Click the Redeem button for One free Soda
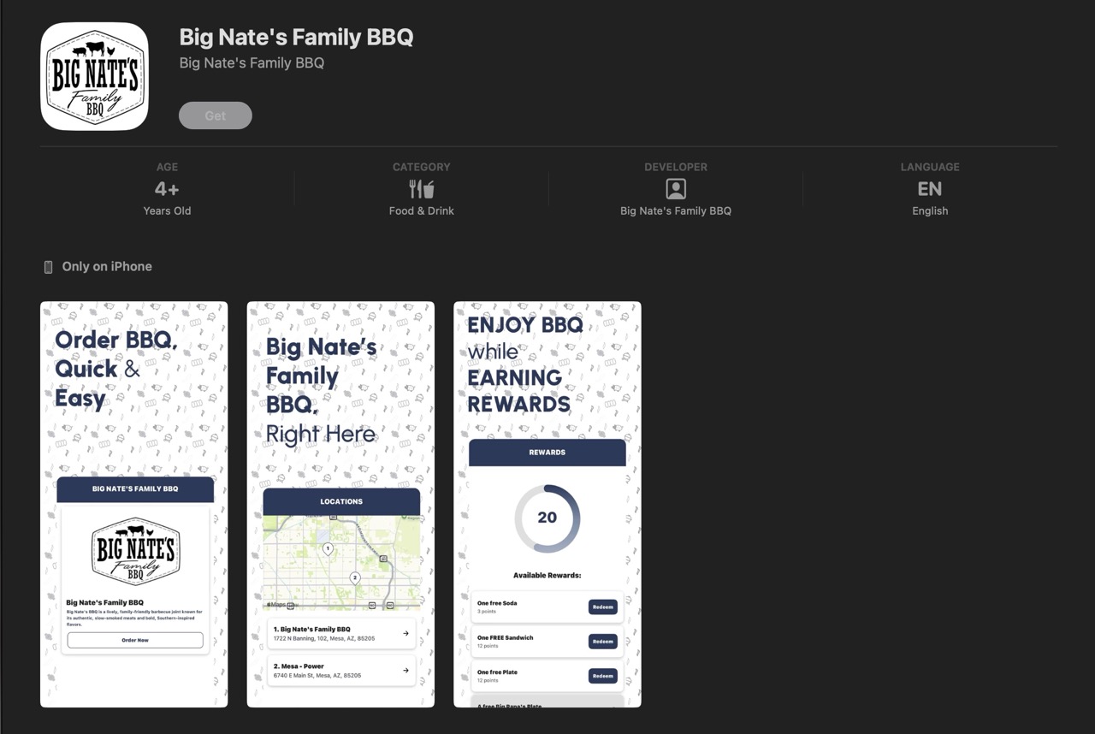This screenshot has height=734, width=1095. (603, 607)
